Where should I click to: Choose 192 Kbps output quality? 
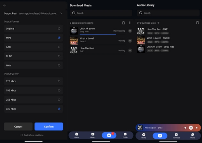34,90
